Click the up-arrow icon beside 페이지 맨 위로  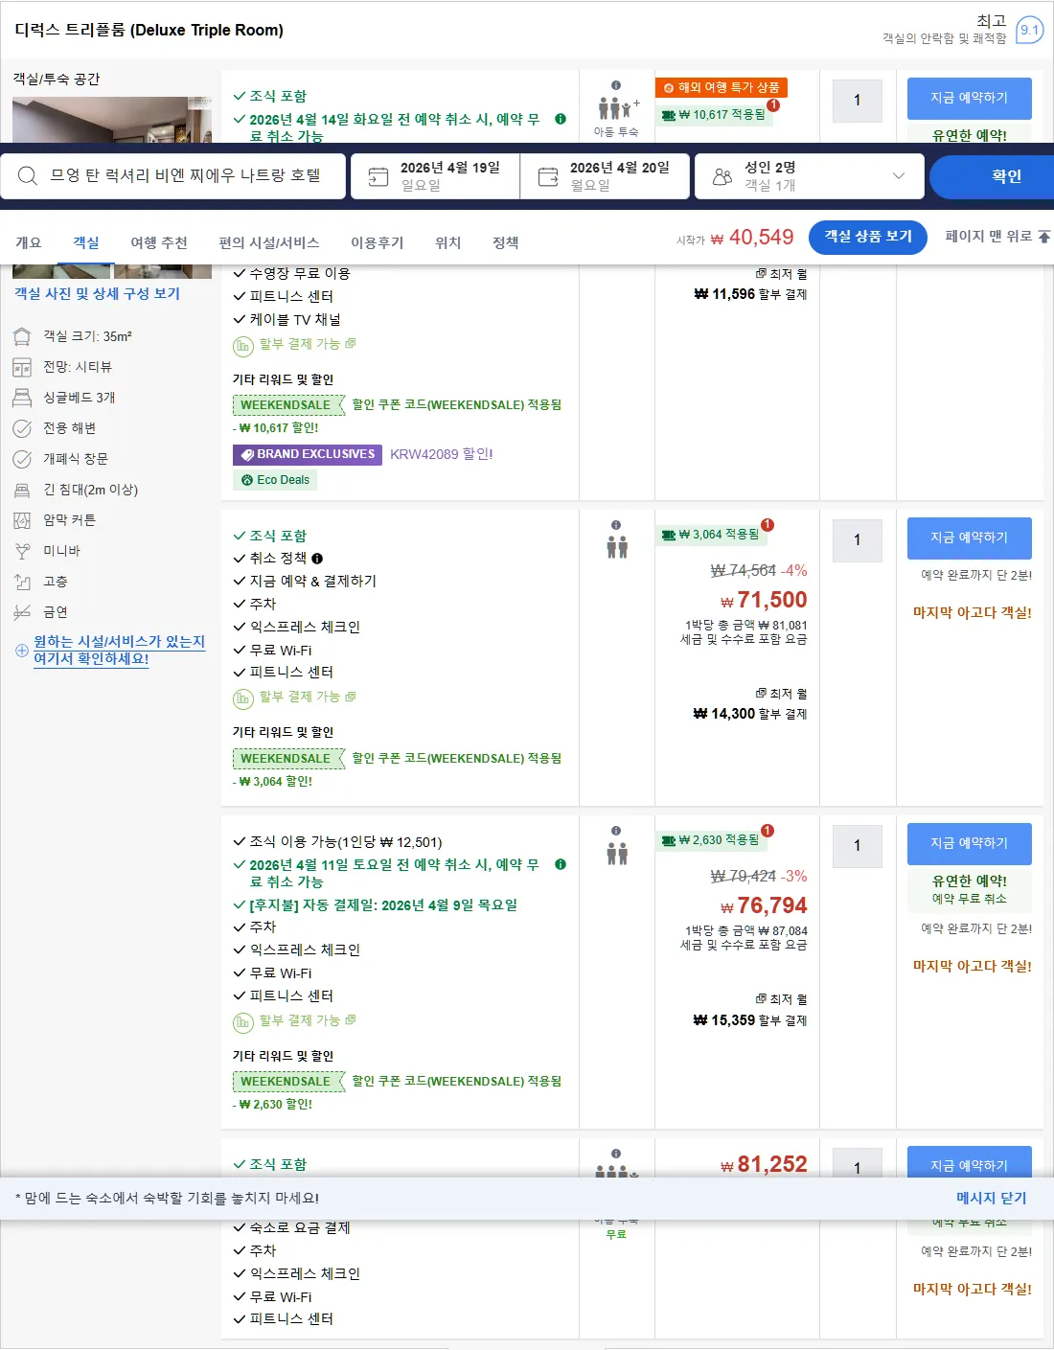(x=1044, y=236)
